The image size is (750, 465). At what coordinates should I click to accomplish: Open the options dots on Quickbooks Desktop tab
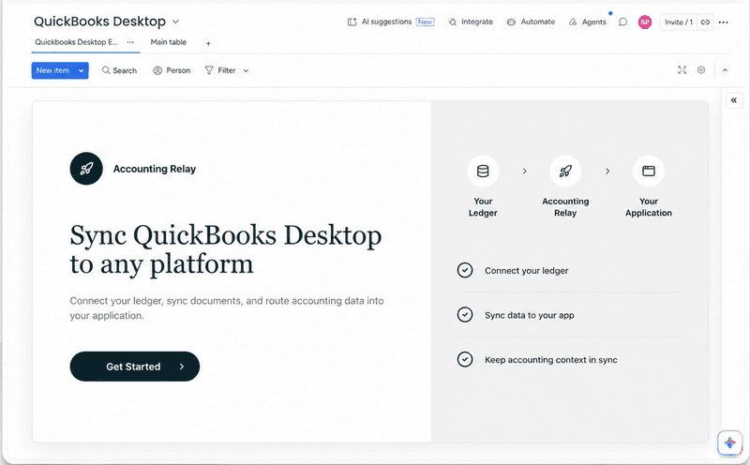click(130, 42)
